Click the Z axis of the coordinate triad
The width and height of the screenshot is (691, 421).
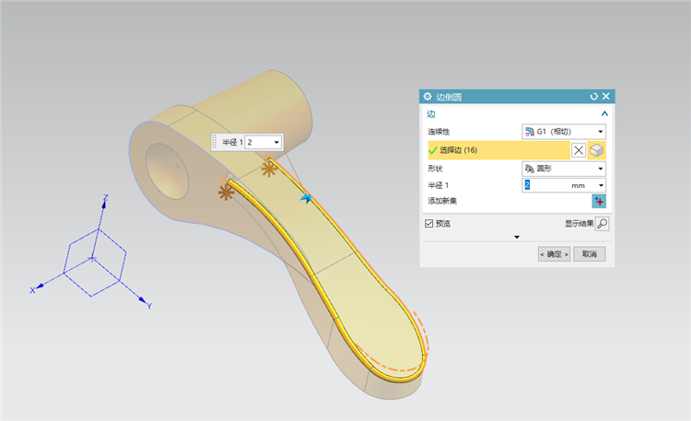[x=104, y=204]
